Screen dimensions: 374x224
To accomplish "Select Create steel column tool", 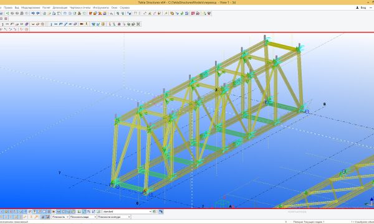I will pyautogui.click(x=51, y=24).
